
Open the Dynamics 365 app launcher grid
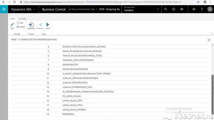4,9
